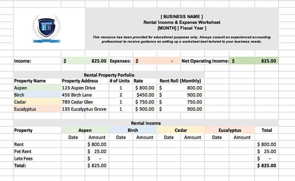Select the Aspen Rent amount $ 800.00

click(97, 145)
